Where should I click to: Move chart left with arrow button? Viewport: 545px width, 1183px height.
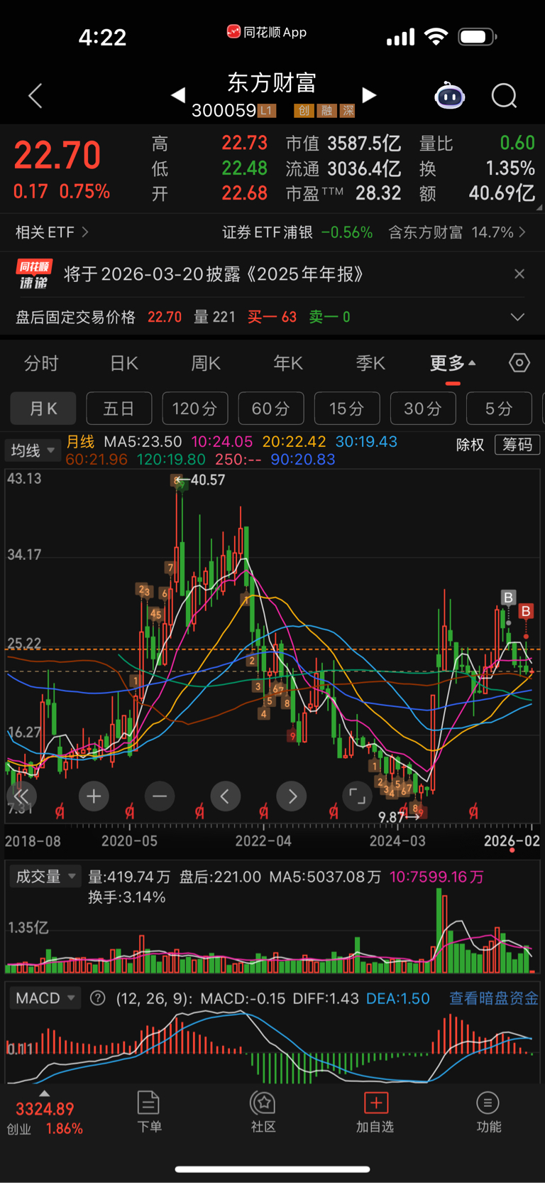[225, 796]
